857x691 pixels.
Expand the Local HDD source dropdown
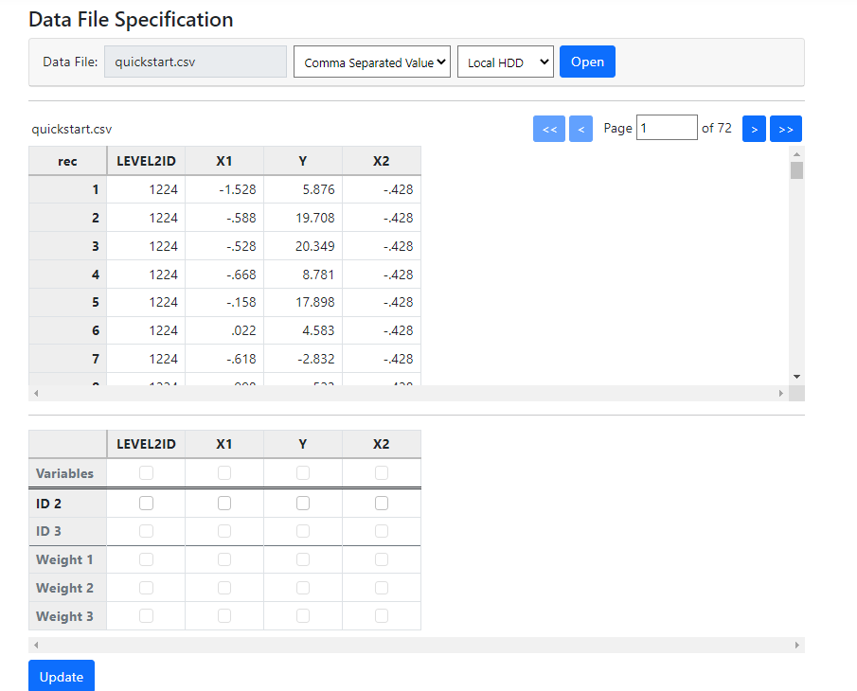tap(505, 62)
